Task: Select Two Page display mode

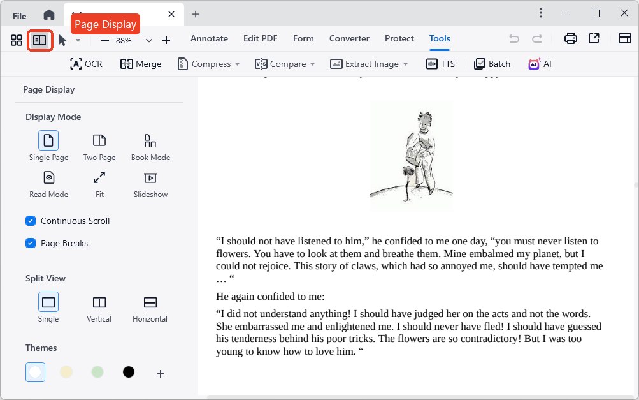Action: [99, 147]
